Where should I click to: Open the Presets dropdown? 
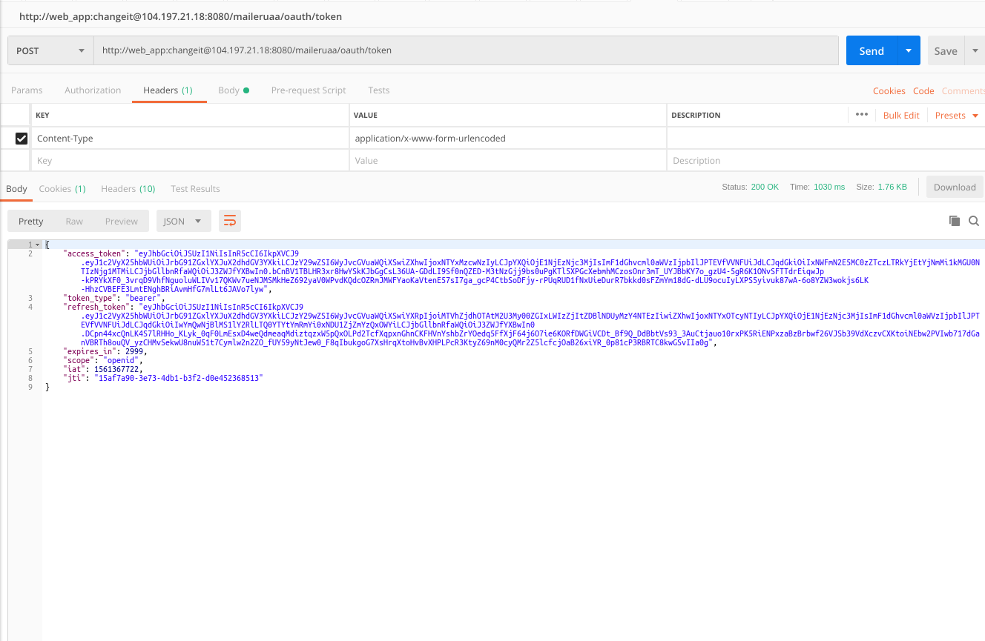[x=955, y=115]
